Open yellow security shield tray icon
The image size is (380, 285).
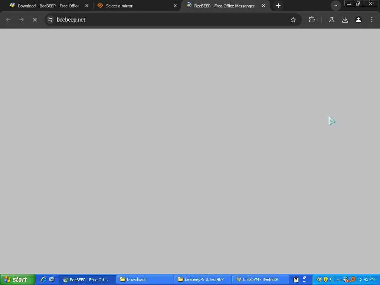(x=325, y=279)
